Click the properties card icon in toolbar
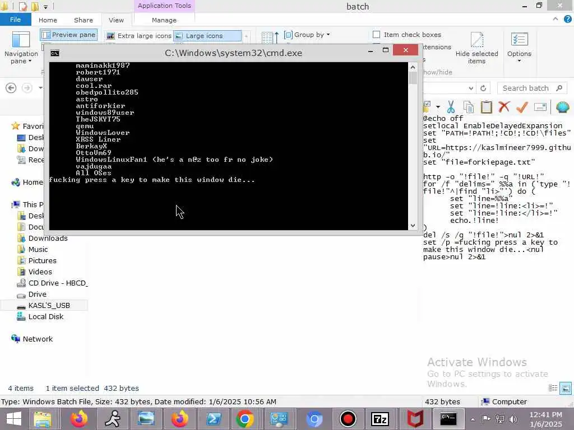This screenshot has height=430, width=574. [x=540, y=107]
